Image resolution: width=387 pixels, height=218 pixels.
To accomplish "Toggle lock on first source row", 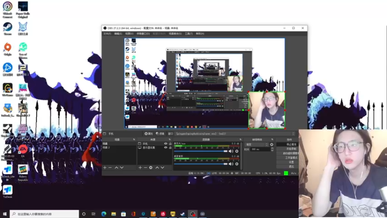I will tap(170, 143).
